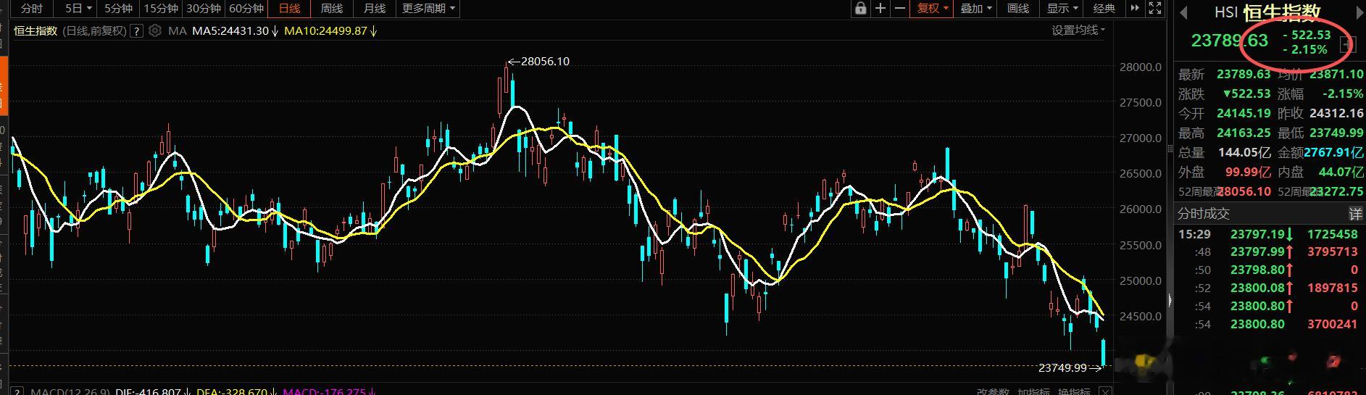
Task: Click 24500.0 y-axis label
Action: tap(1141, 317)
